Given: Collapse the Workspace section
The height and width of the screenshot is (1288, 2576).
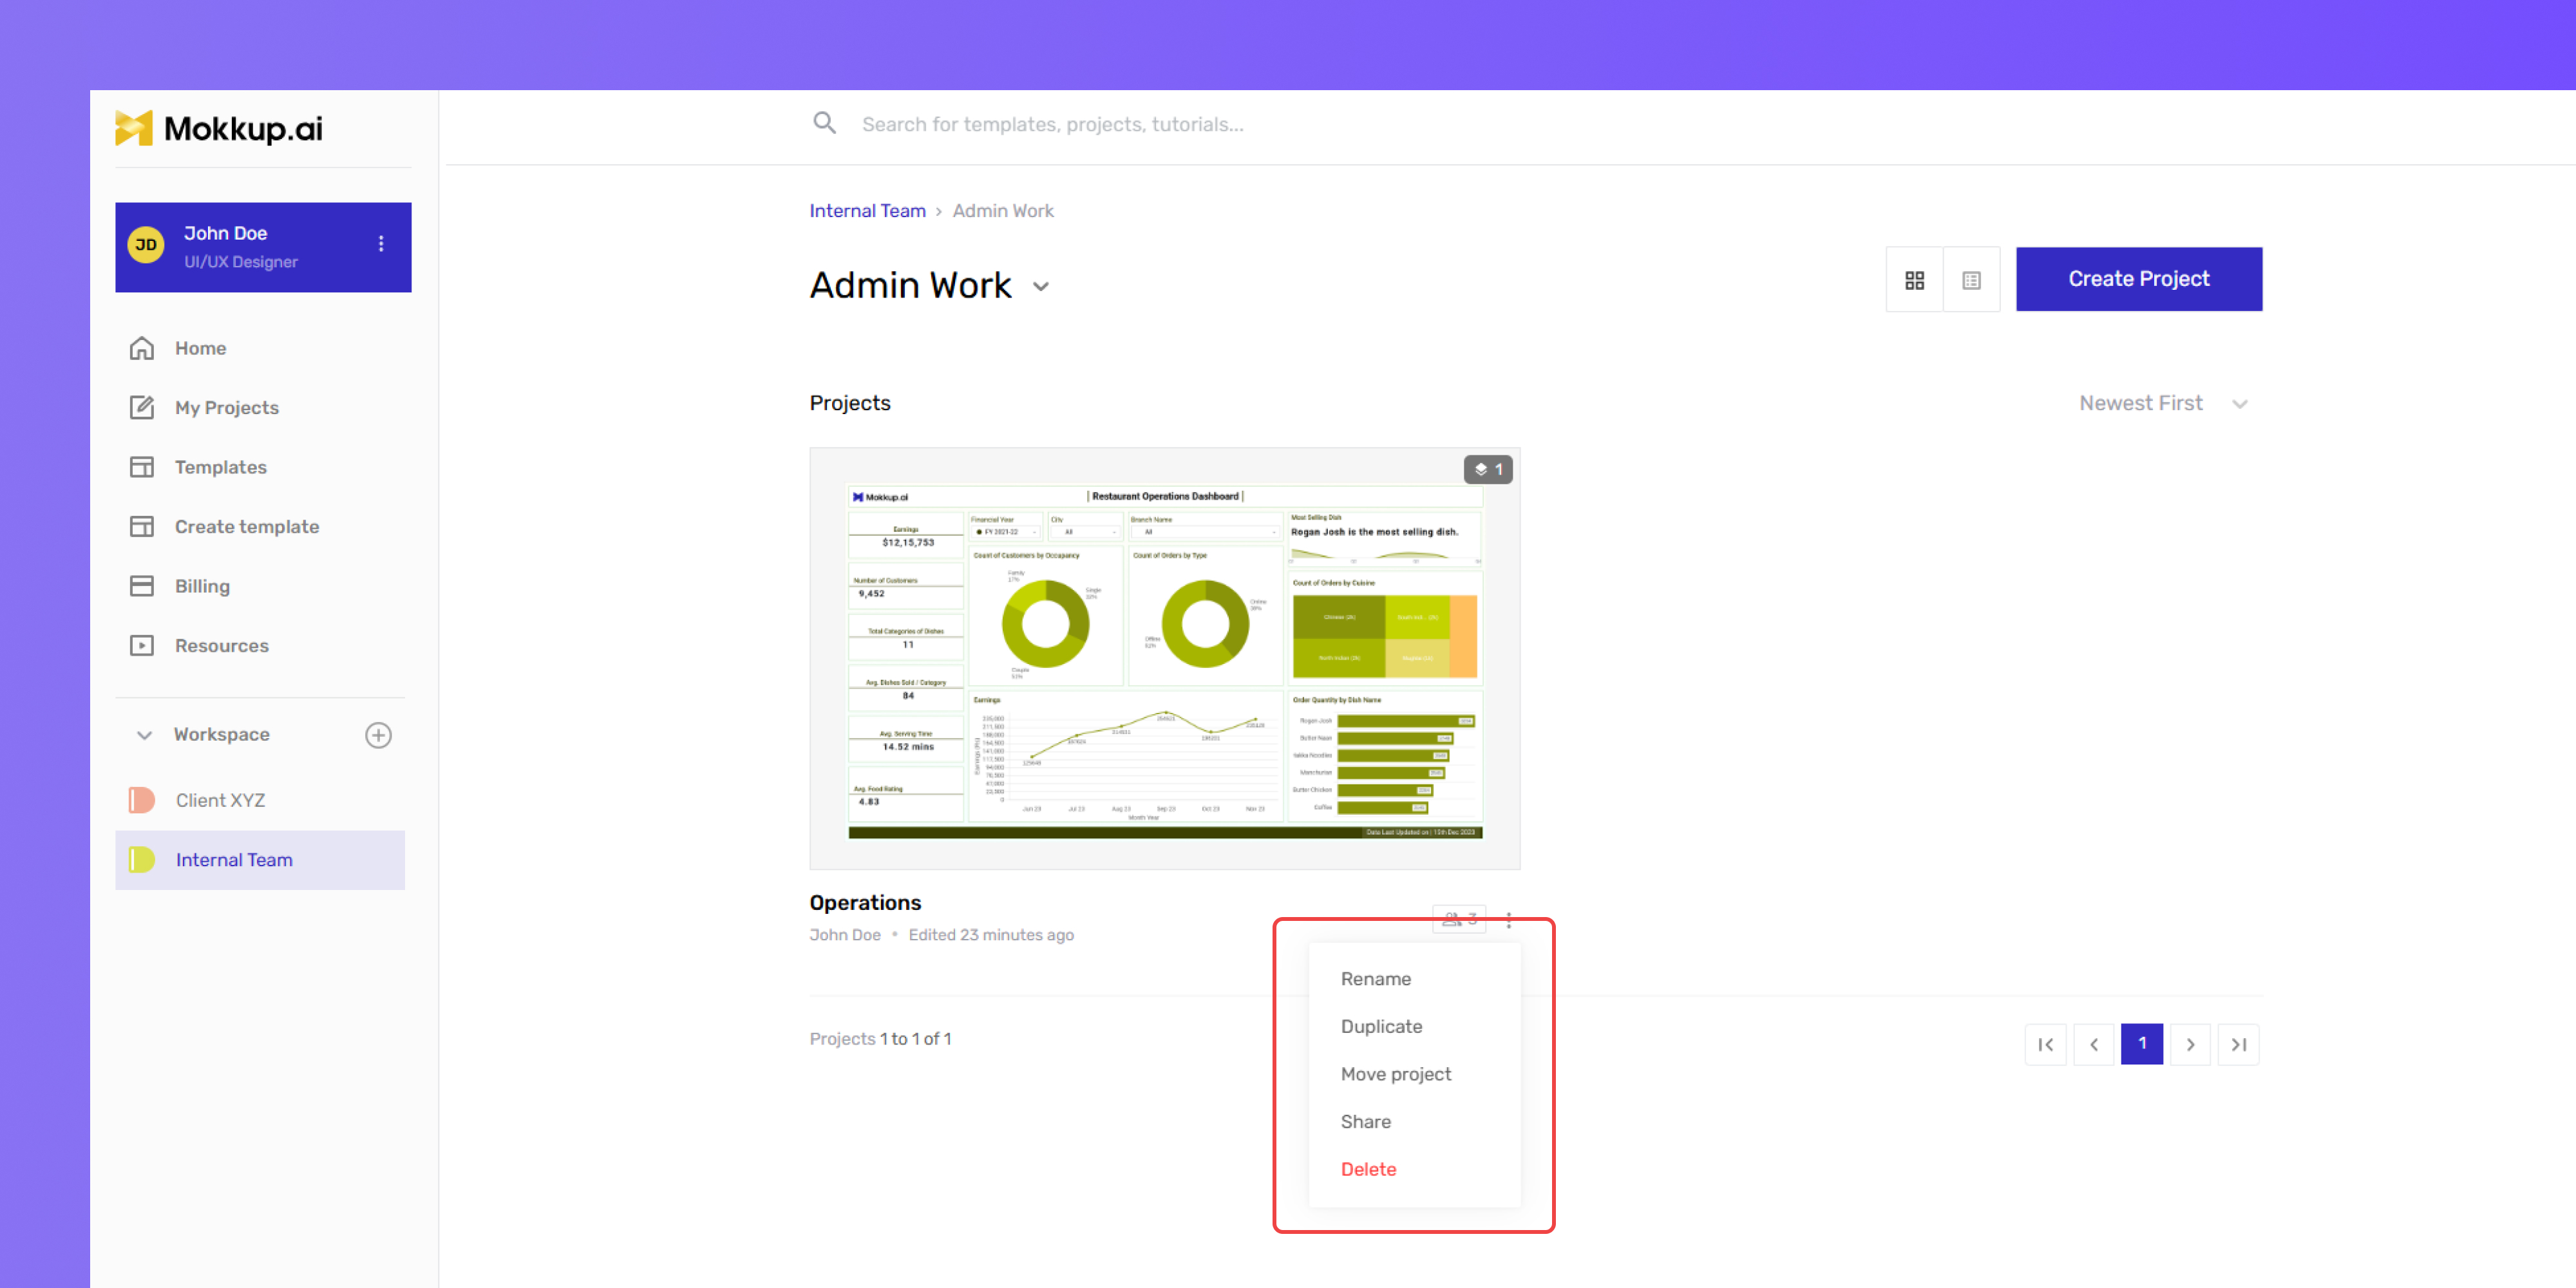Looking at the screenshot, I should click(x=144, y=735).
